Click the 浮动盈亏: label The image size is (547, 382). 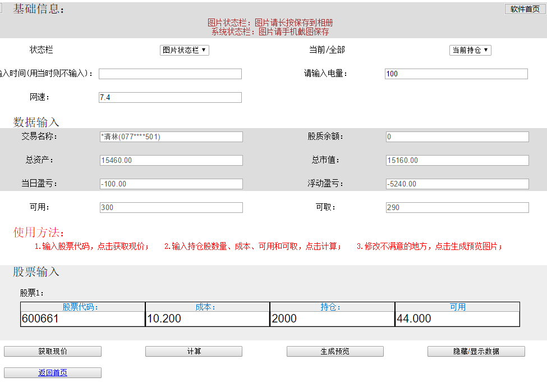pyautogui.click(x=325, y=183)
